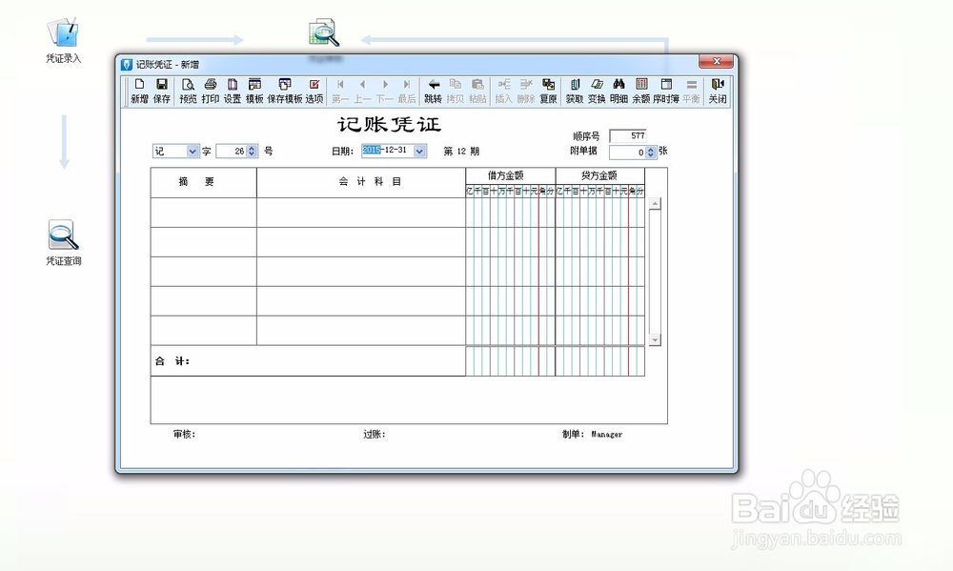Click the 附单据 number field
Viewport: 953px width, 571px height.
pos(628,153)
